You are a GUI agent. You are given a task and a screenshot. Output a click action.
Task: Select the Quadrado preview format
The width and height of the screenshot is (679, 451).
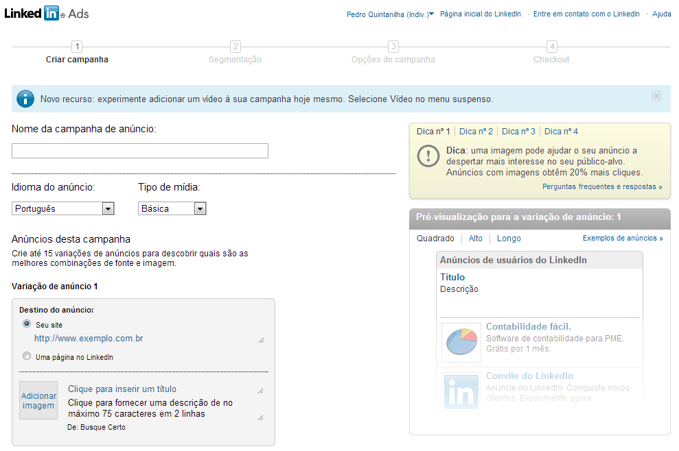(x=435, y=239)
